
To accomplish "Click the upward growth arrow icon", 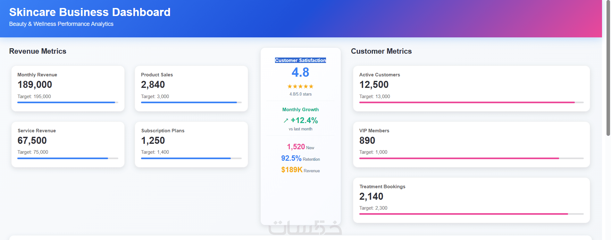I will [286, 120].
